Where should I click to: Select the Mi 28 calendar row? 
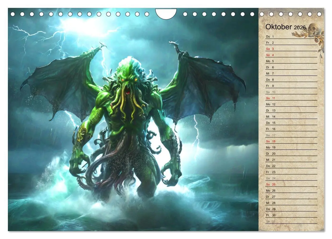tap(291, 203)
